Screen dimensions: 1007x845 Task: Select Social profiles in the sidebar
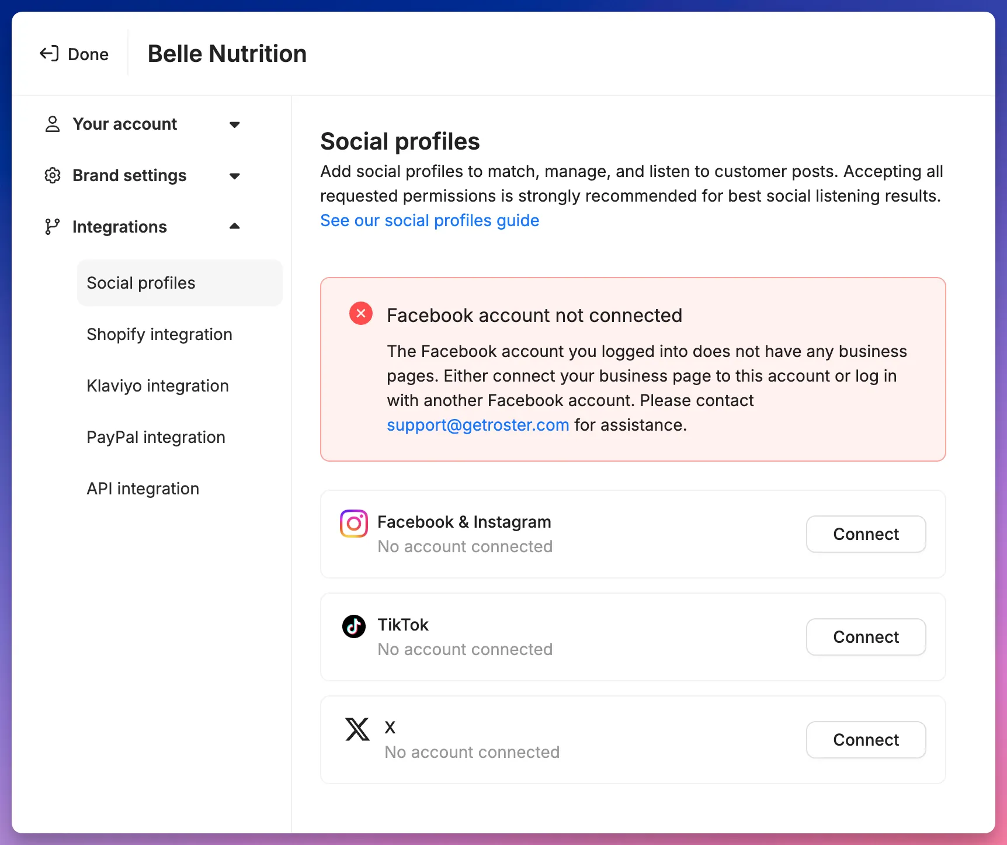(180, 283)
